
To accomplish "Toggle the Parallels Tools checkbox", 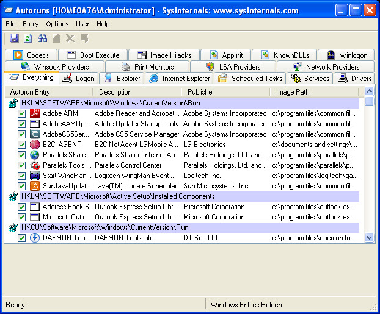I will tap(21, 165).
